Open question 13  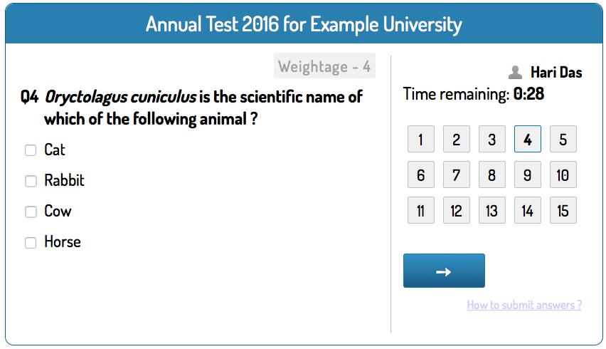pyautogui.click(x=492, y=210)
